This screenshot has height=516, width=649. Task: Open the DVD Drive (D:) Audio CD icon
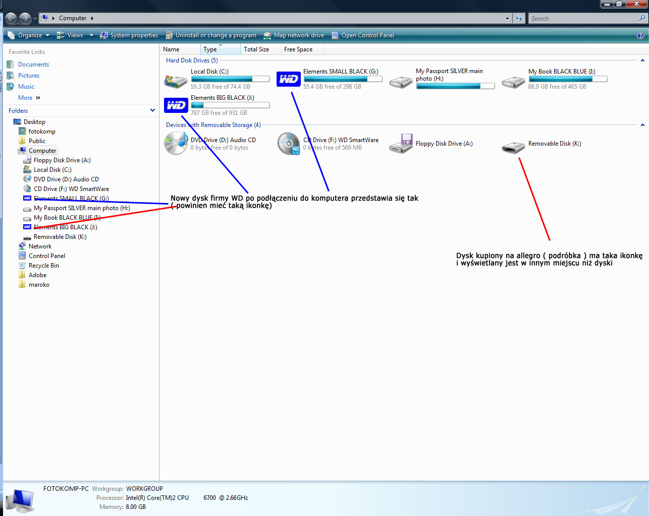click(x=176, y=143)
